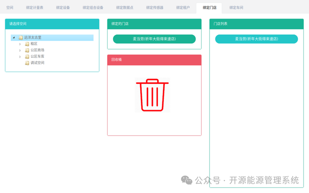This screenshot has width=309, height=193.
Task: Select the 公区车库 space label
Action: pos(38,57)
